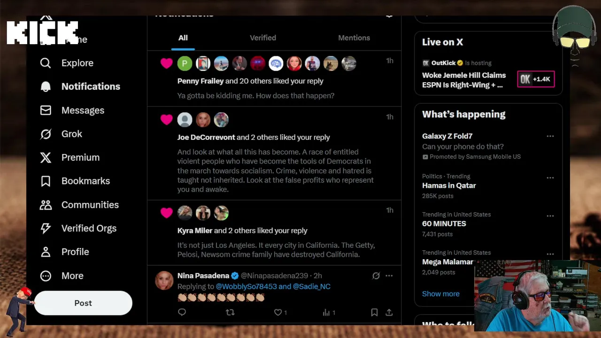Screen dimensions: 601x338
Task: Click the first avatar in Kyra Miler notification
Action: click(x=185, y=213)
